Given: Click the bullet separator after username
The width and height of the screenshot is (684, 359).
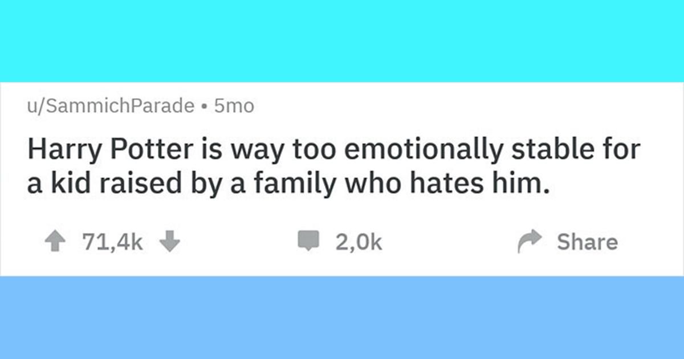Looking at the screenshot, I should click(x=204, y=107).
